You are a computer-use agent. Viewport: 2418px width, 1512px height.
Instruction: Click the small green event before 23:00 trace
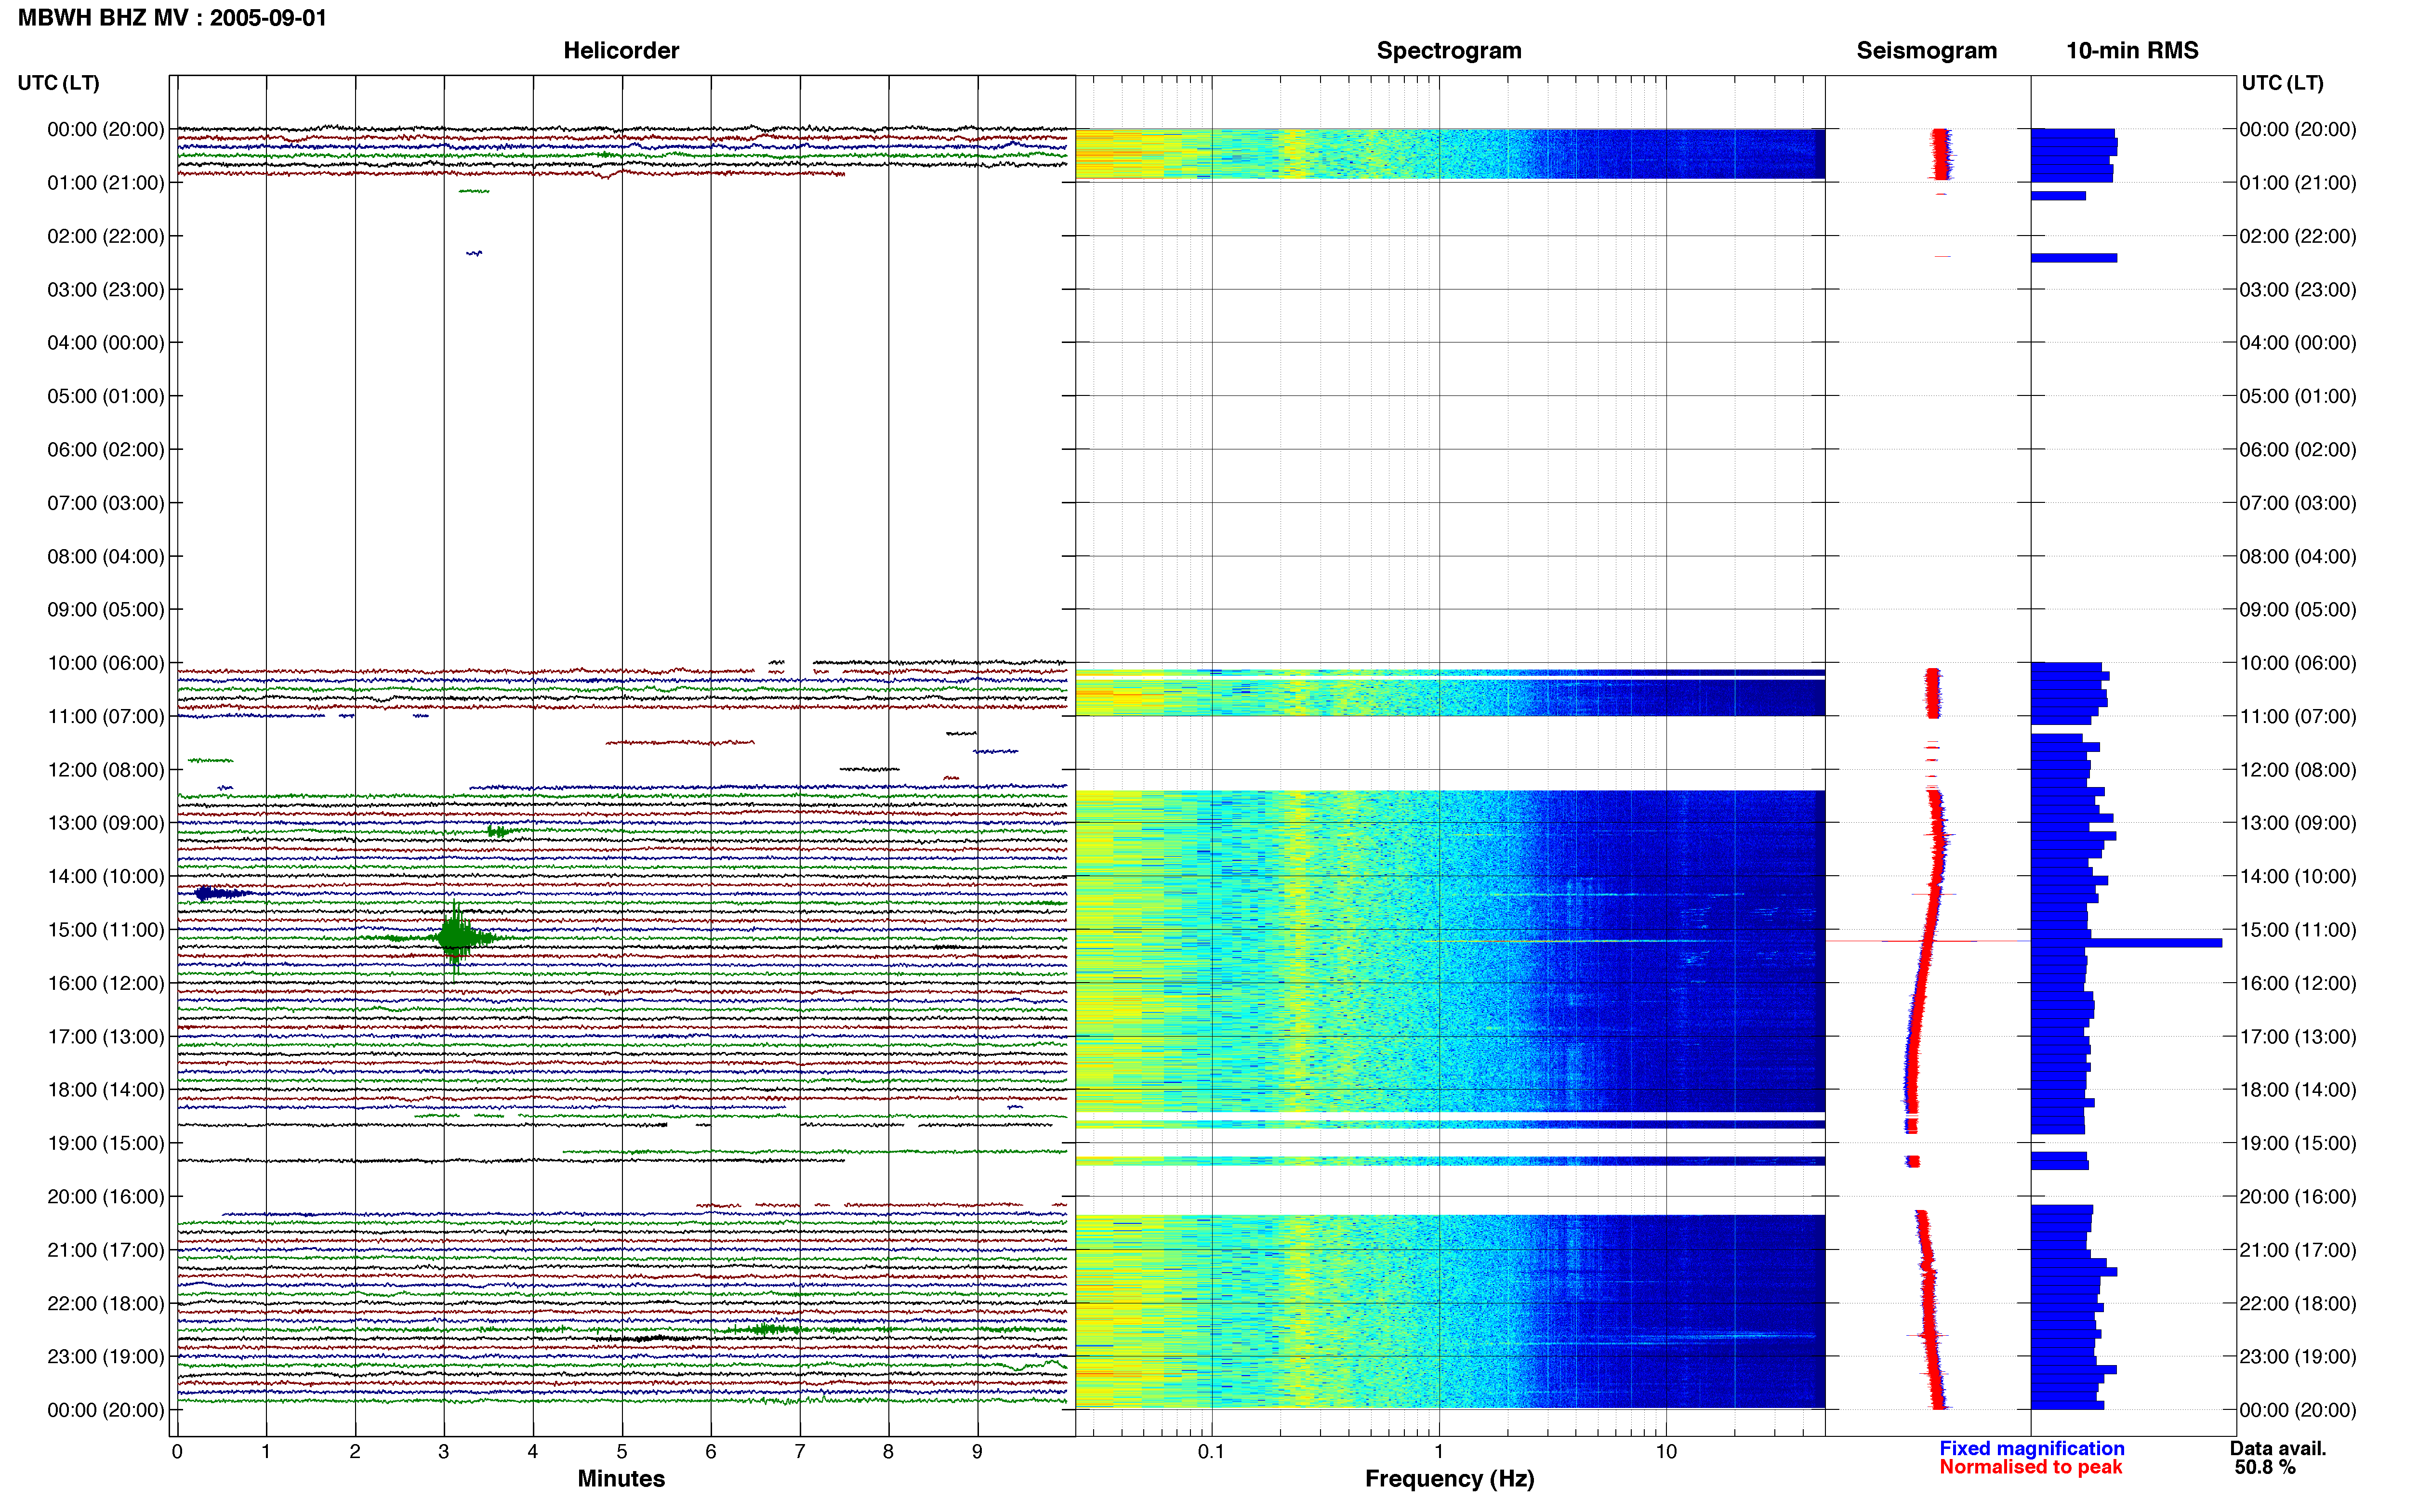pyautogui.click(x=764, y=1329)
